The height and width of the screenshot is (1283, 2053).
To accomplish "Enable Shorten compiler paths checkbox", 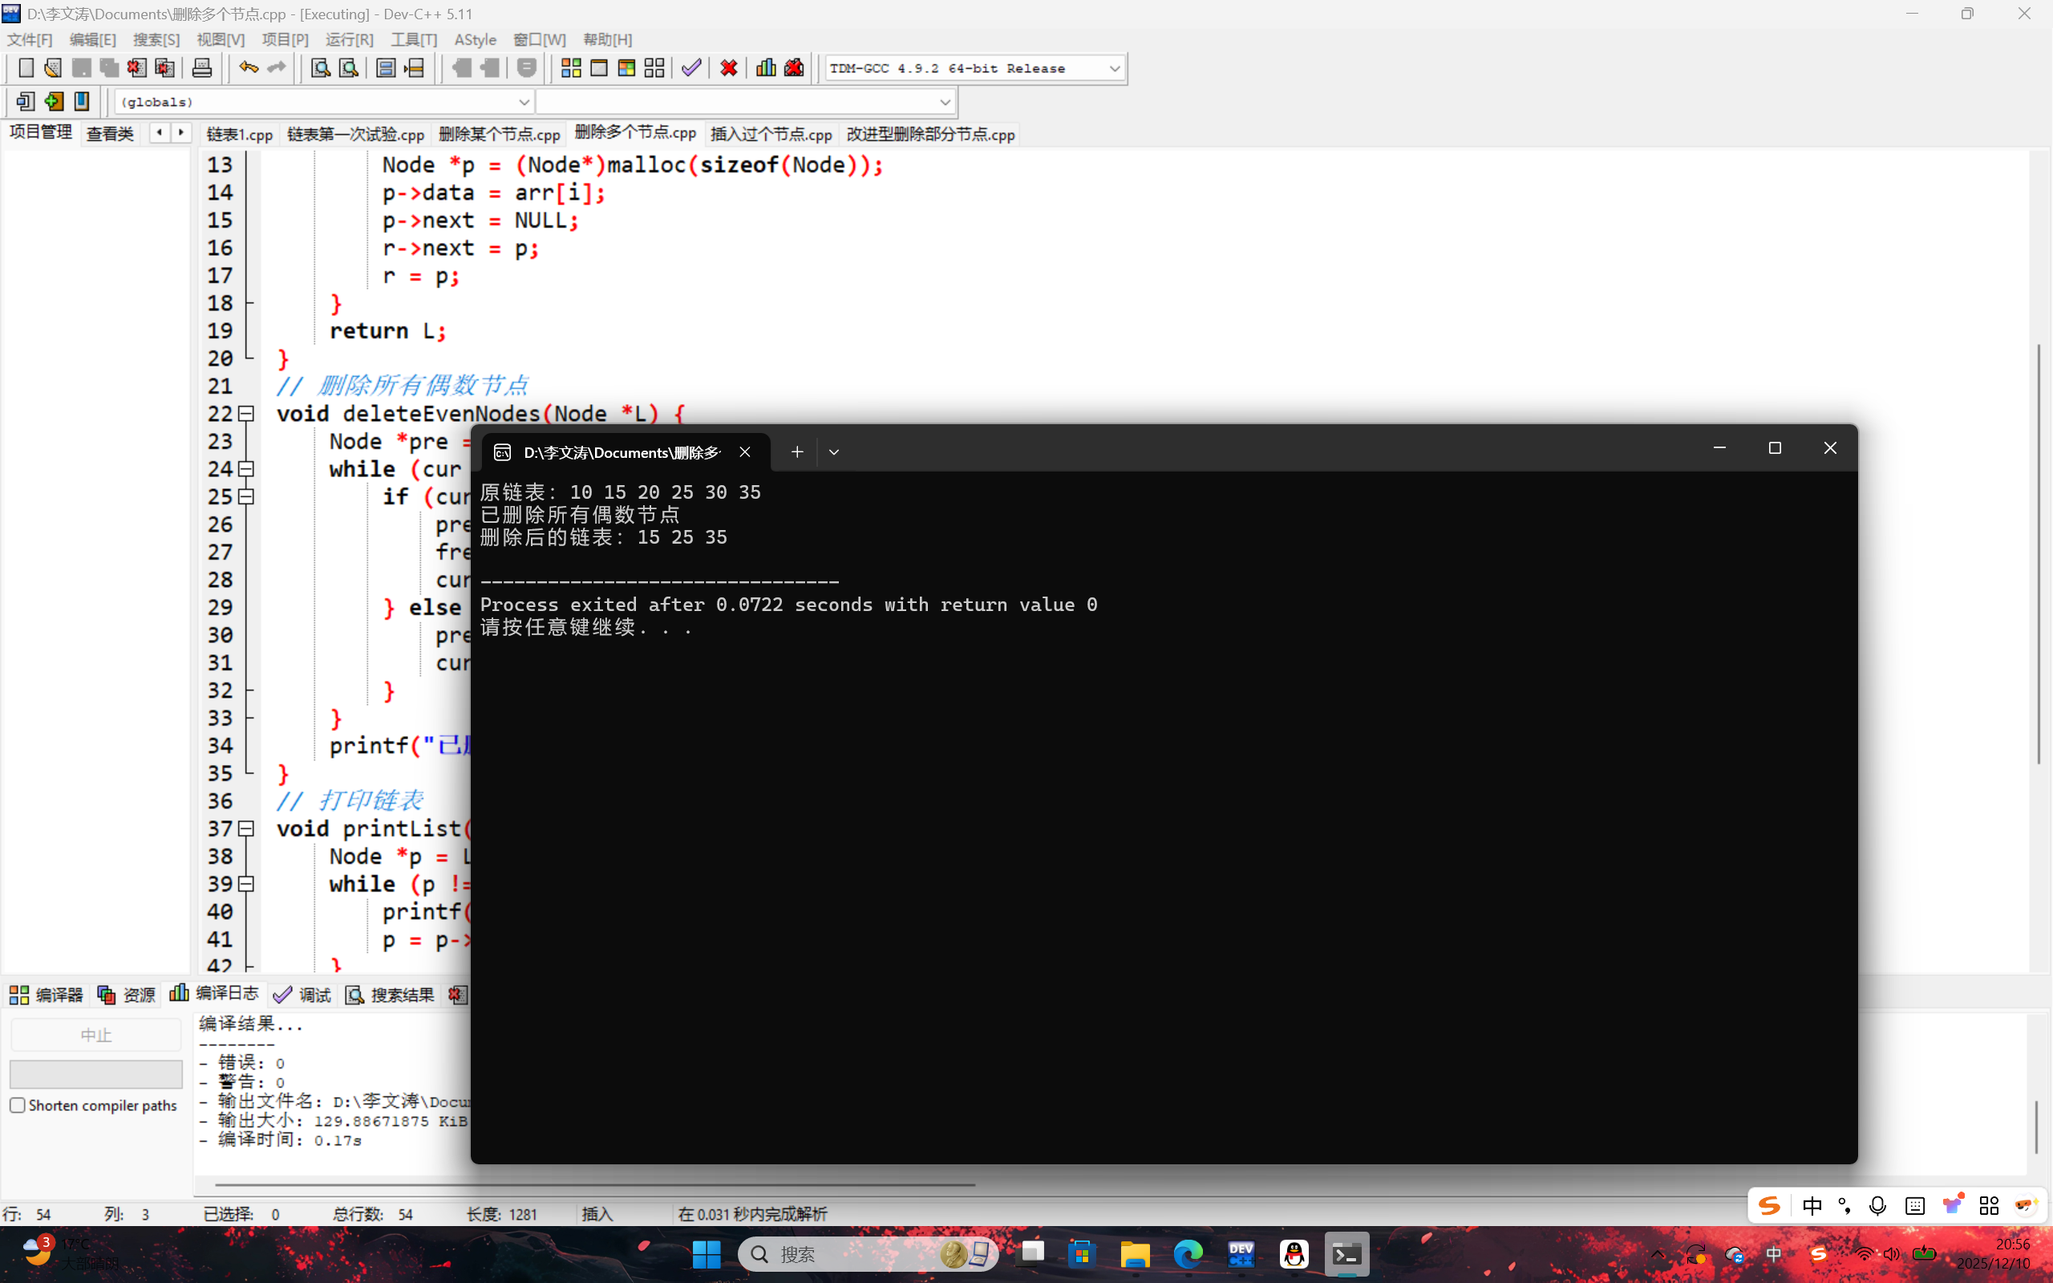I will pos(18,1105).
